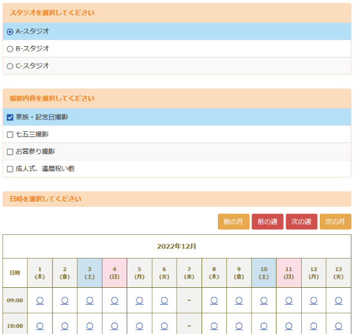Reserve 09:00 on Saturday the 10th

(x=263, y=301)
